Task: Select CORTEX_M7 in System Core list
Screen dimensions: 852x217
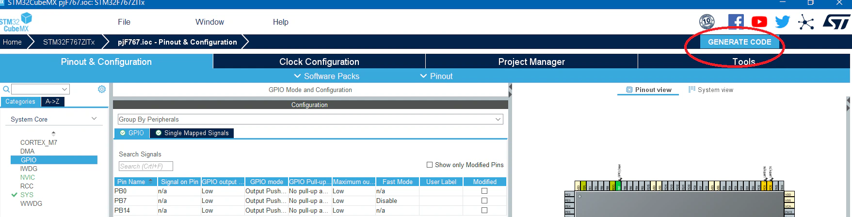Action: point(39,142)
